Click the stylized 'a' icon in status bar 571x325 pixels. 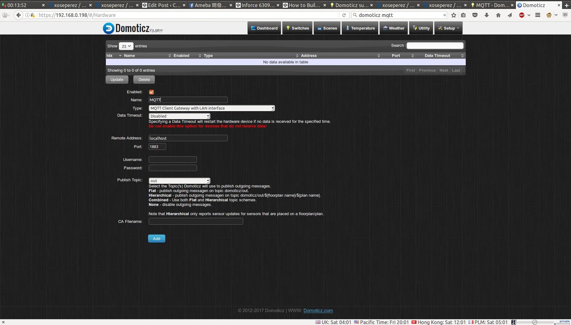513,322
